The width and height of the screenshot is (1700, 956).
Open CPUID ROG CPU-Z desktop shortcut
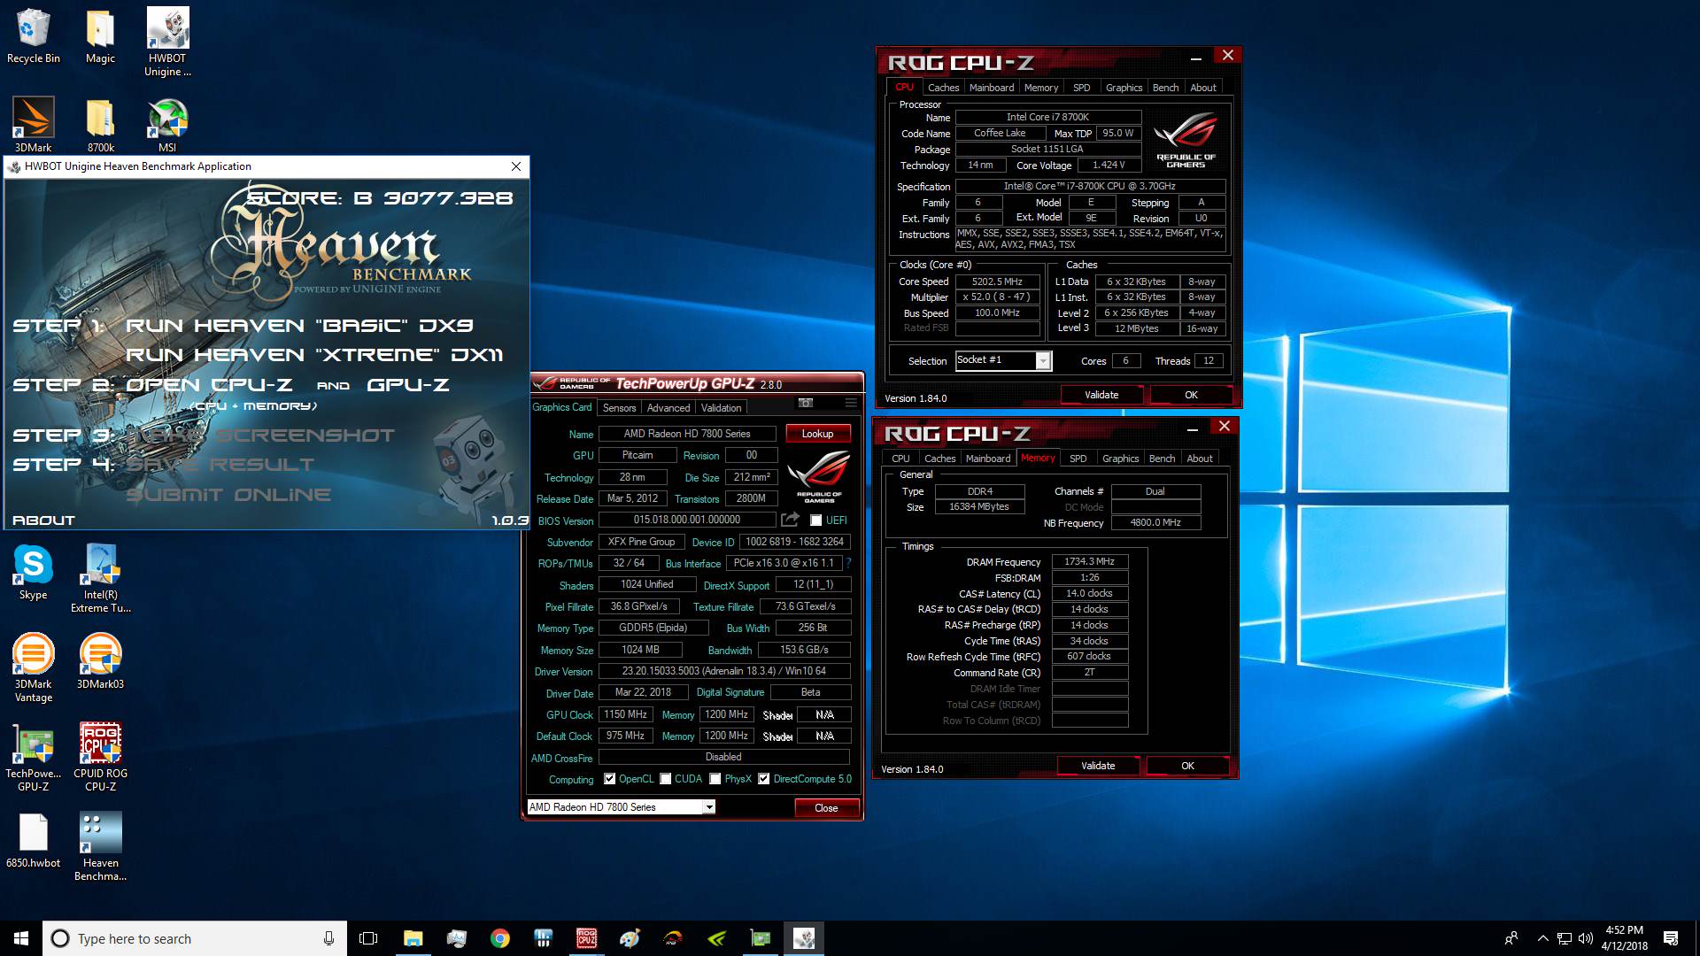coord(100,757)
